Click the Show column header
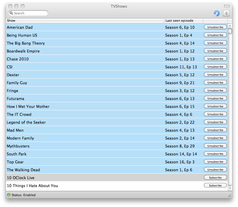Image resolution: width=238 pixels, height=207 pixels. pyautogui.click(x=85, y=21)
